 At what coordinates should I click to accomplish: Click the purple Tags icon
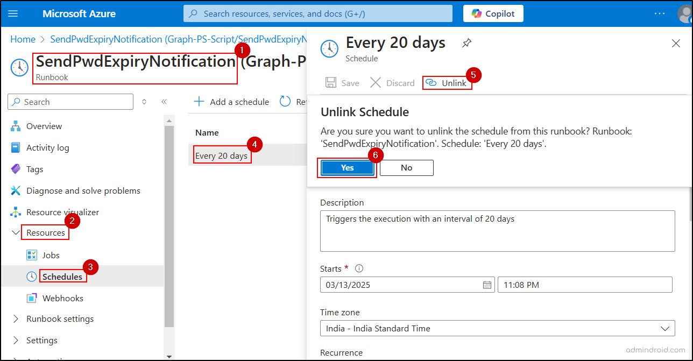(x=16, y=169)
